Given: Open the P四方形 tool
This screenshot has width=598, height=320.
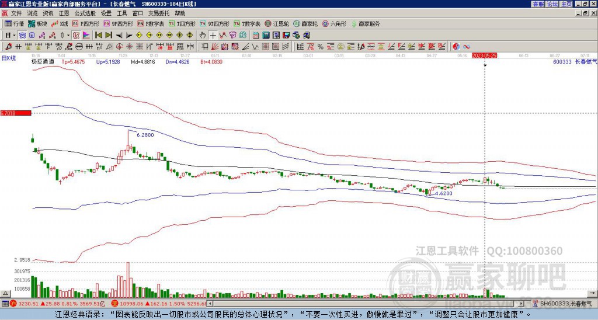Looking at the screenshot, I should (86, 23).
